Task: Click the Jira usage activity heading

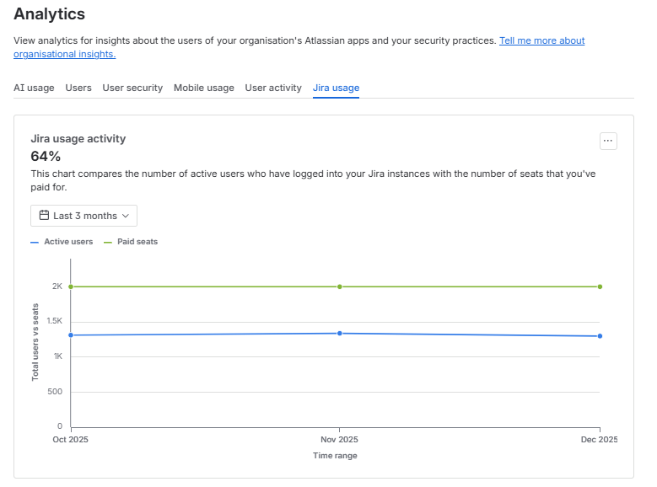Action: click(x=78, y=139)
